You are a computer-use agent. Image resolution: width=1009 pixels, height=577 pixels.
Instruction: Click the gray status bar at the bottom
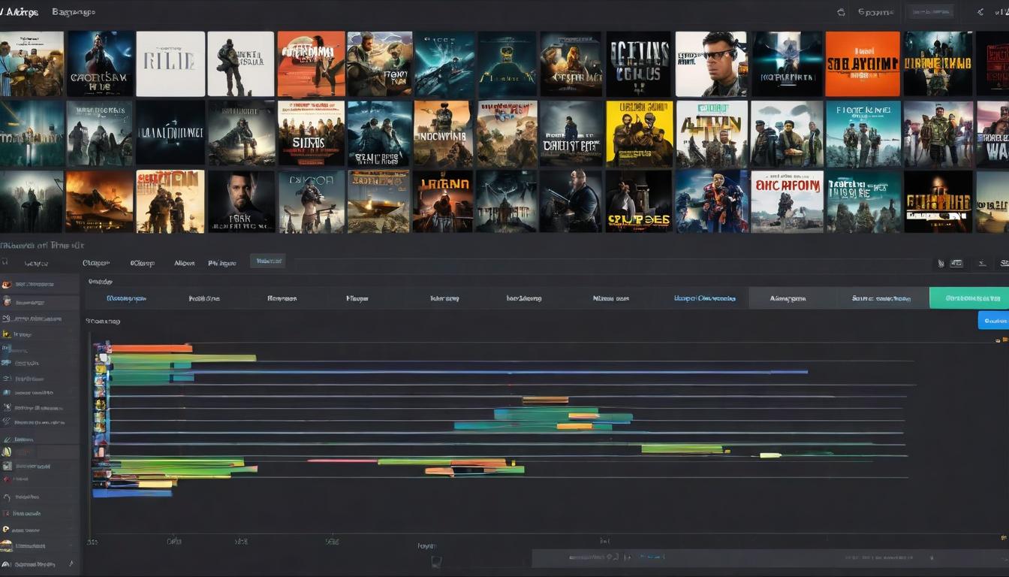770,558
